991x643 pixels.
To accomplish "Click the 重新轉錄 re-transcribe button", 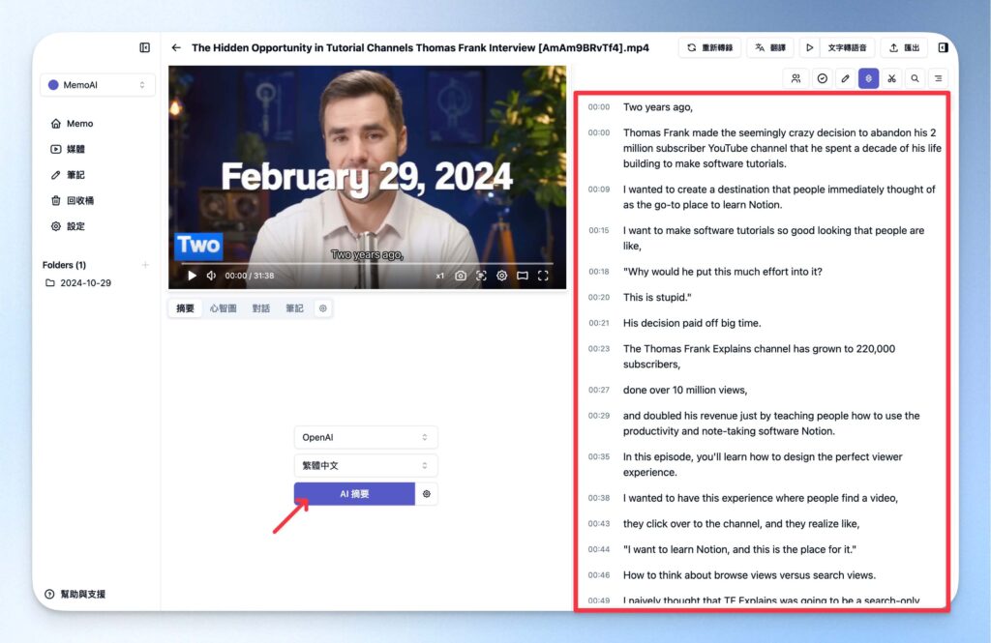I will click(709, 47).
